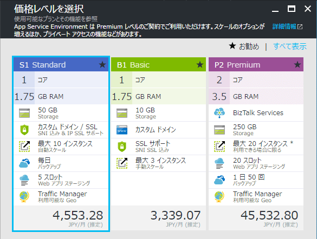Click the www custom domain icon in B1 Basic
This screenshot has width=317, height=239.
click(x=122, y=130)
